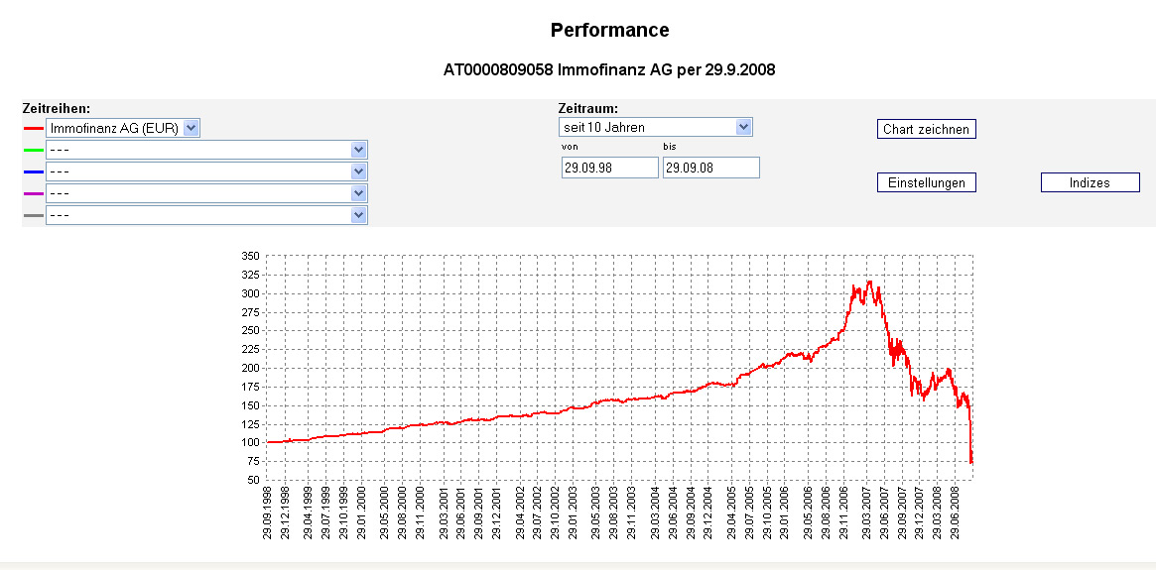This screenshot has width=1156, height=570.
Task: Click the chart peak near 29.03.2007
Action: click(x=870, y=283)
